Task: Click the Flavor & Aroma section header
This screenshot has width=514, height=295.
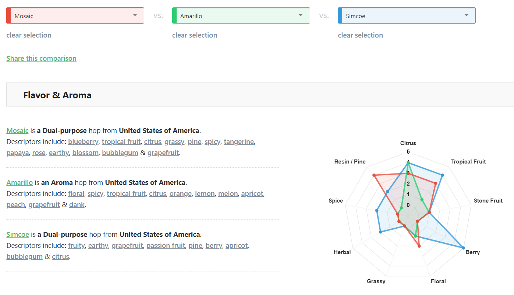Action: tap(57, 95)
